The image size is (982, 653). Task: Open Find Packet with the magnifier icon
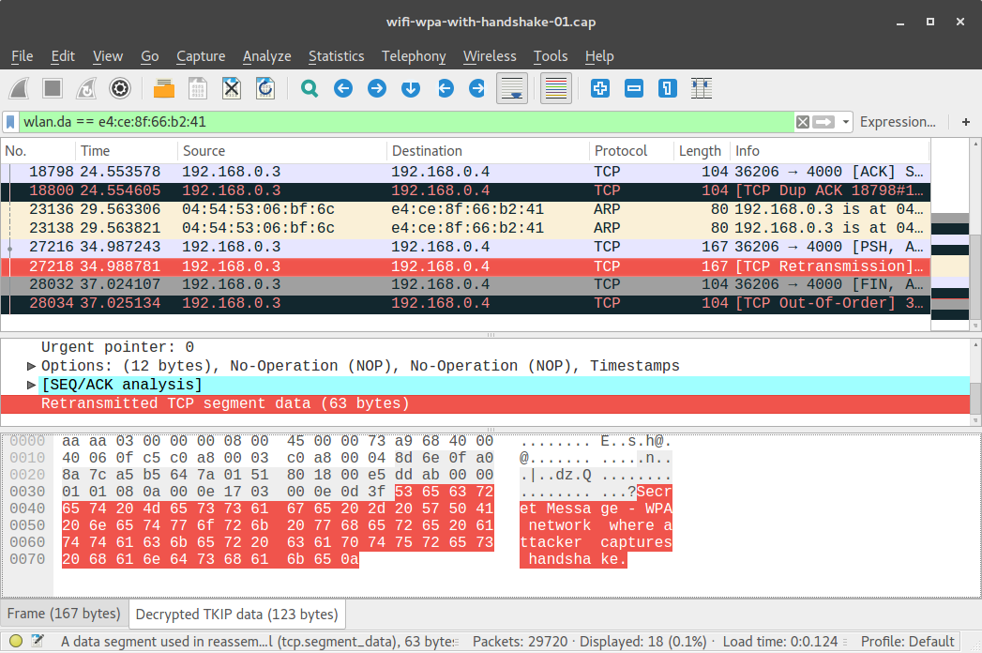click(x=309, y=87)
